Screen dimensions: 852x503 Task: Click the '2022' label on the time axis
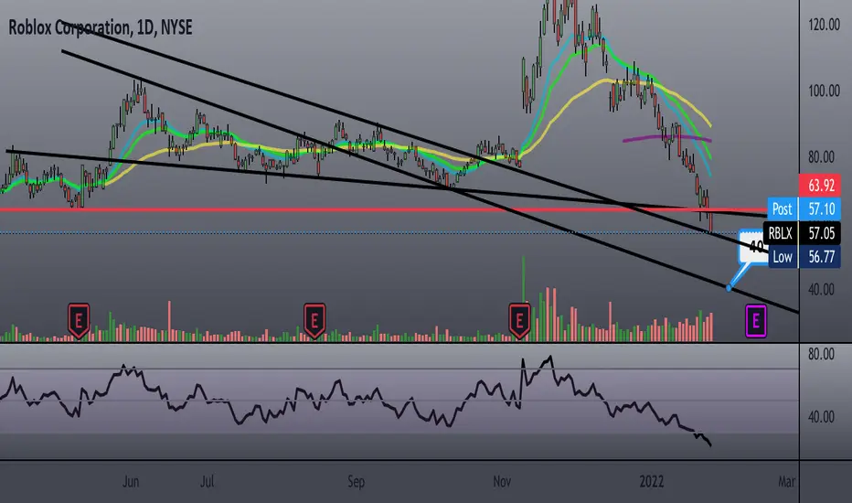651,481
